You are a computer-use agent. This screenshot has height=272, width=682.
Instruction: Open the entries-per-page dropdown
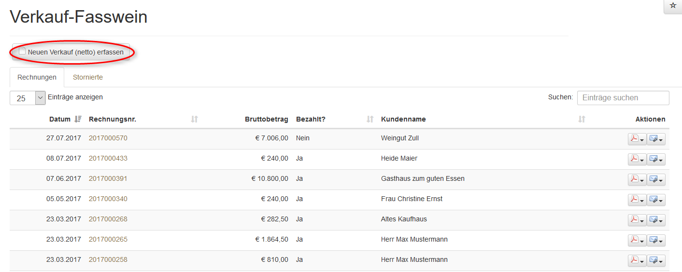click(28, 98)
